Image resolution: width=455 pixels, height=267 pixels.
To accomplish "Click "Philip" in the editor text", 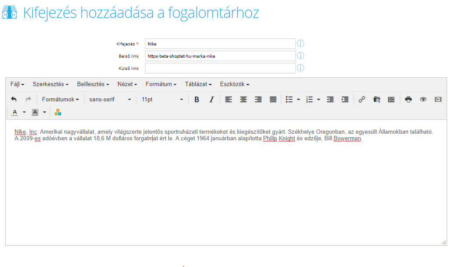I will 270,139.
